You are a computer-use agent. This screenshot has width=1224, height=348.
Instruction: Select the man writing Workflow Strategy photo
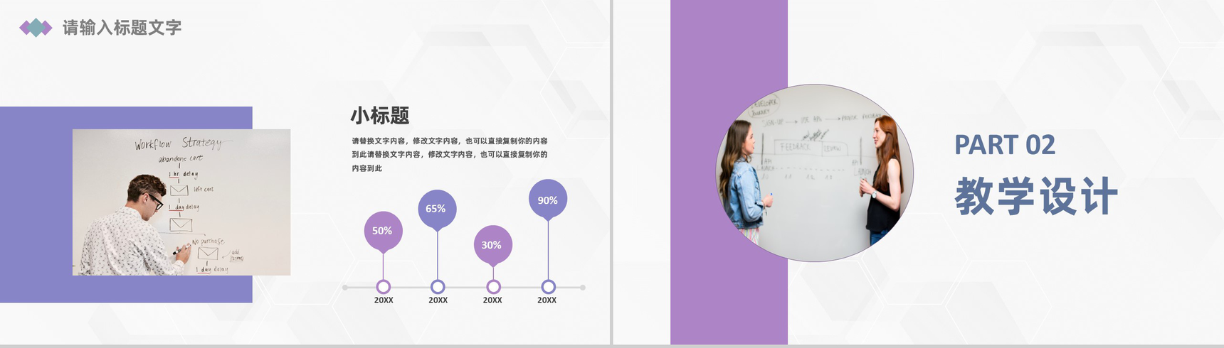click(x=181, y=202)
